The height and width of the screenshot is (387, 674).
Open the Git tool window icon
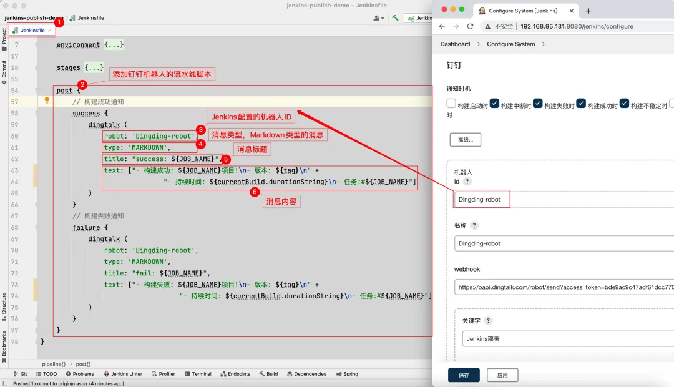(20, 374)
